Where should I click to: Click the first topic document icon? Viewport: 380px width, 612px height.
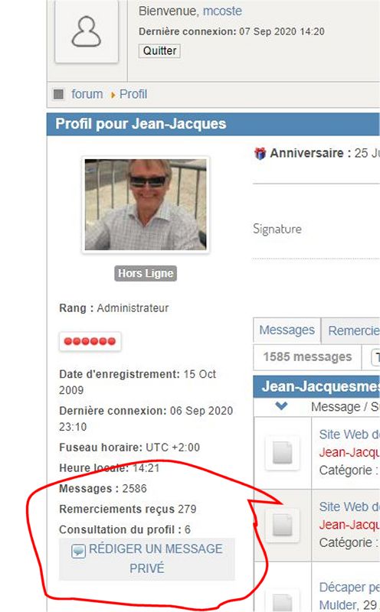pyautogui.click(x=282, y=453)
